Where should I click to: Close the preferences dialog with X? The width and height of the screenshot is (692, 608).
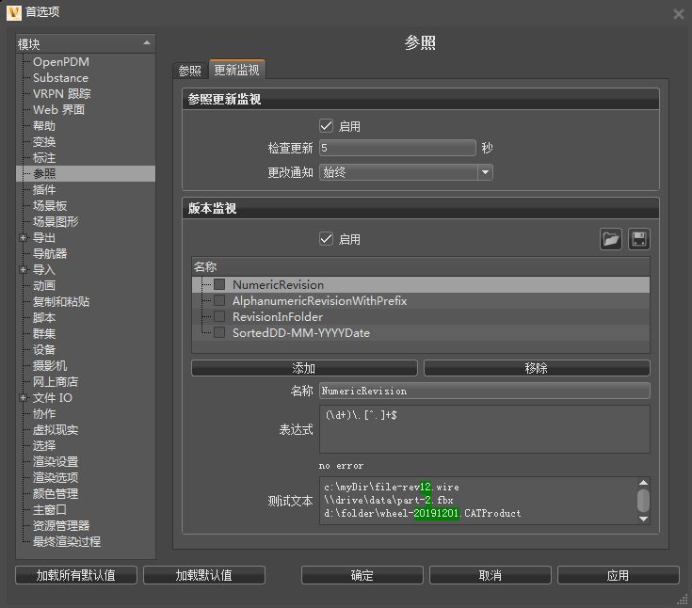[x=679, y=14]
